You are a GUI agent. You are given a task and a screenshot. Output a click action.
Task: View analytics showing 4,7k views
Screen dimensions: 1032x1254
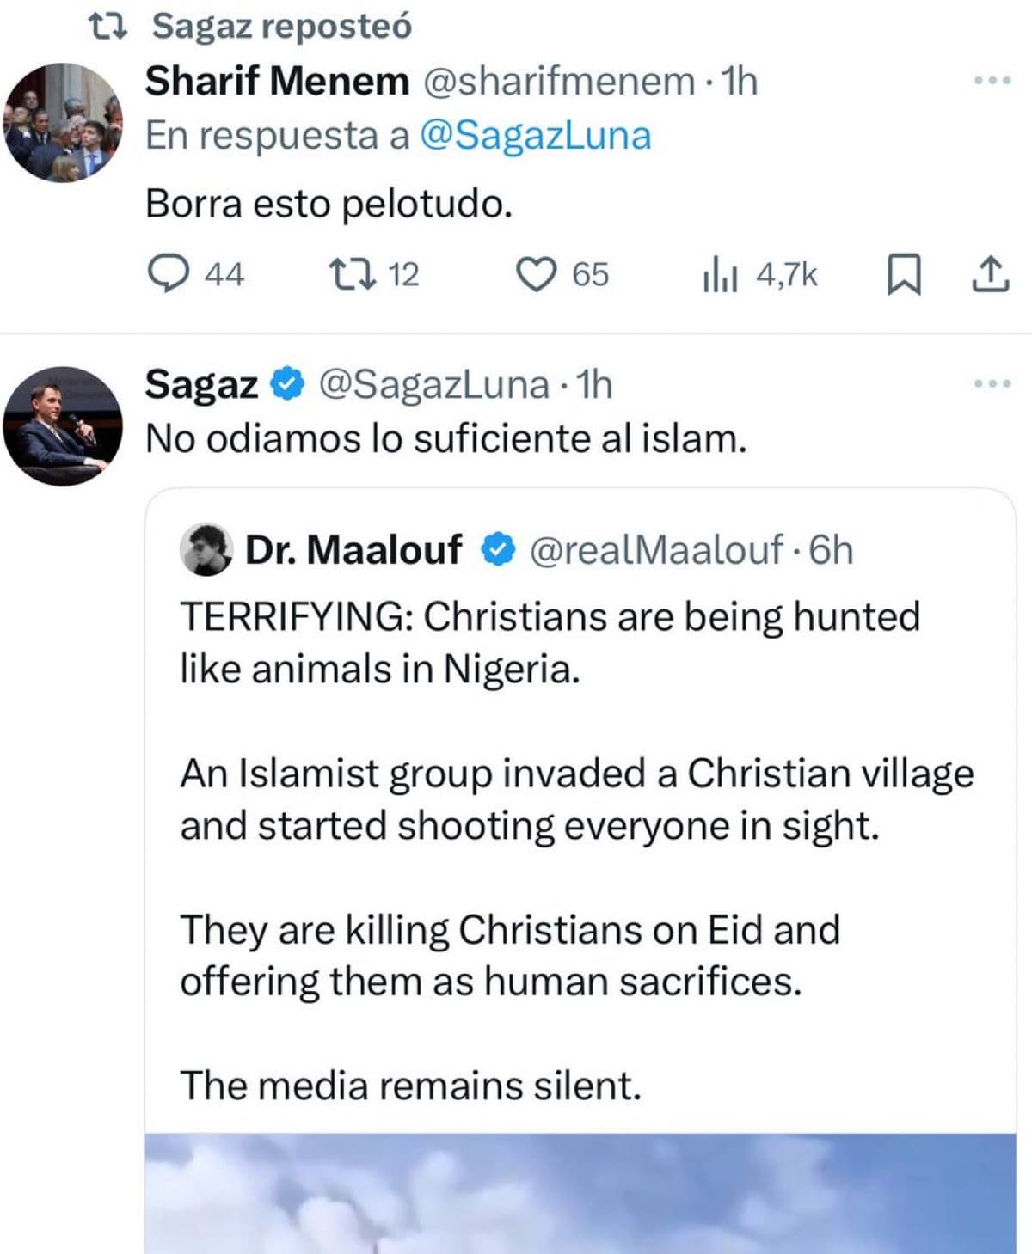(x=721, y=275)
